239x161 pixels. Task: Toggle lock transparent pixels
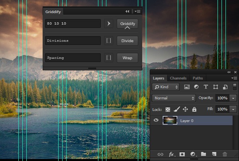(168, 109)
